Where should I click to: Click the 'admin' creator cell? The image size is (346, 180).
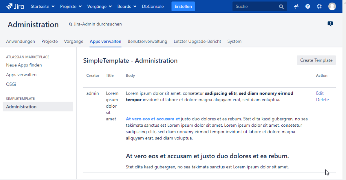(x=93, y=93)
